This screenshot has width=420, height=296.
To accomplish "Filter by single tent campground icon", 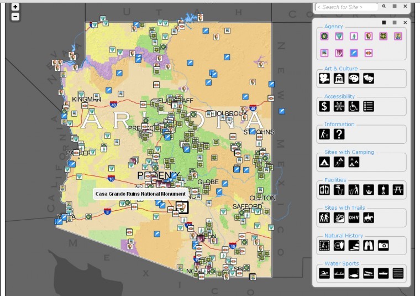I will click(x=324, y=162).
